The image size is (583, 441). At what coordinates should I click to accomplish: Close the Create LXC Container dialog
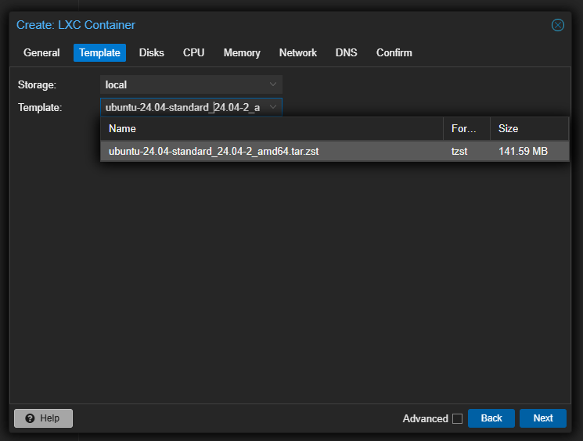(558, 25)
